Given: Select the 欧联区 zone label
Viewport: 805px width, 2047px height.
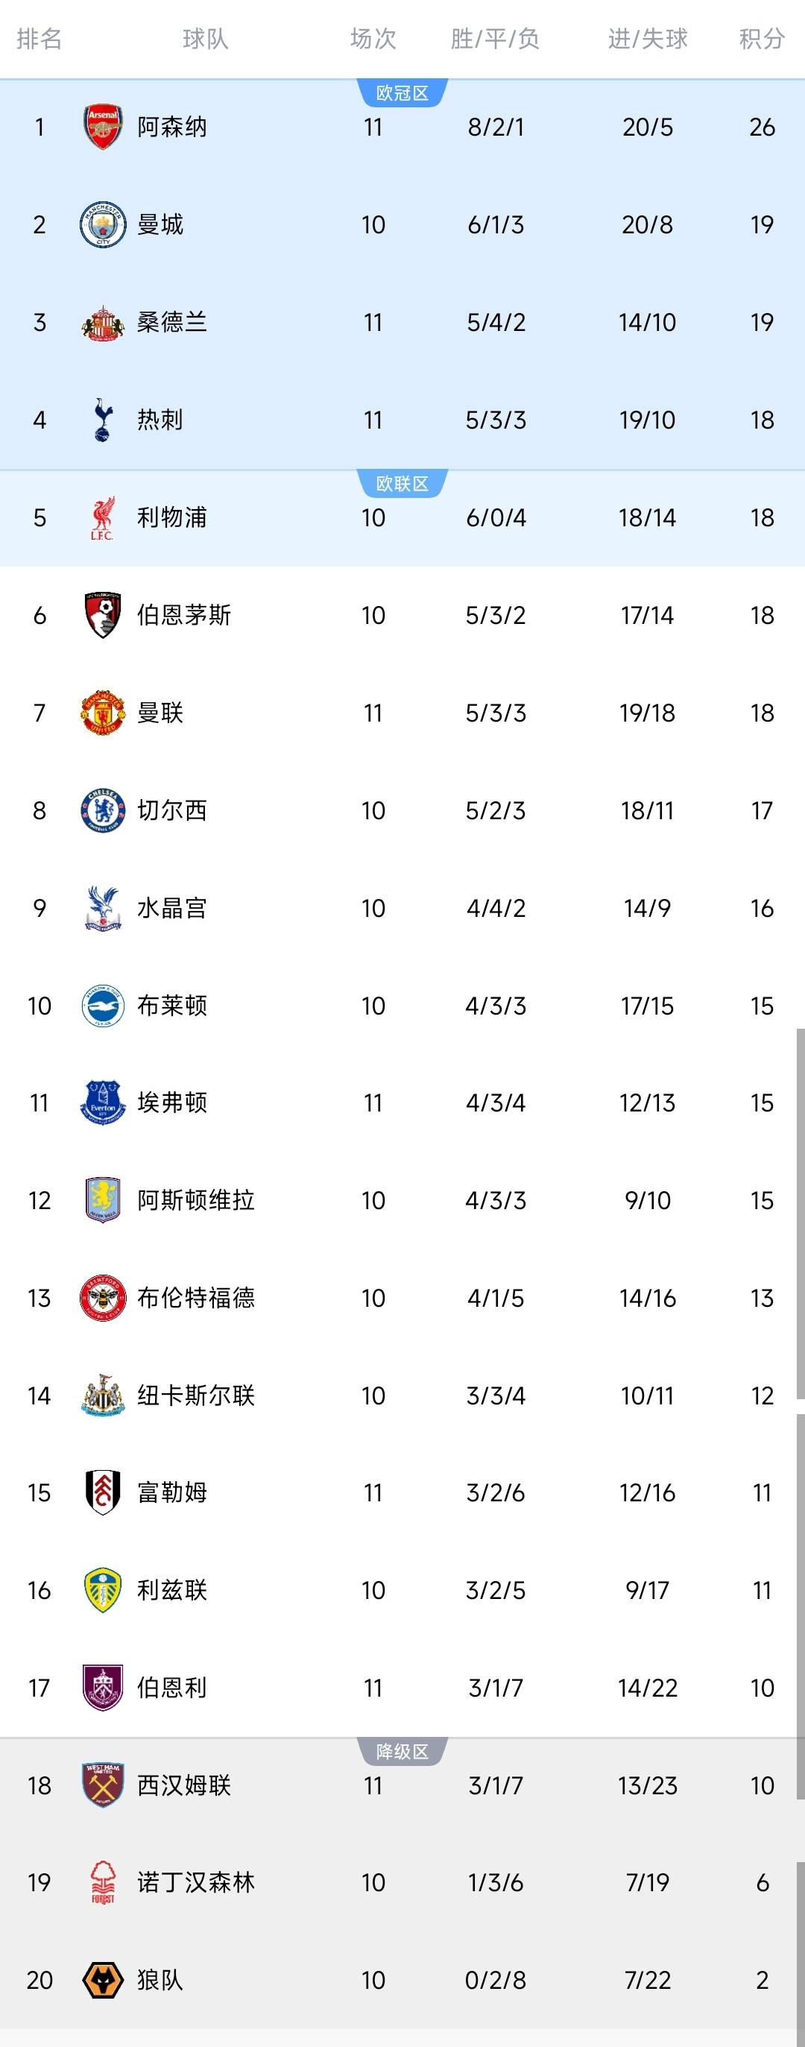Looking at the screenshot, I should 402,484.
